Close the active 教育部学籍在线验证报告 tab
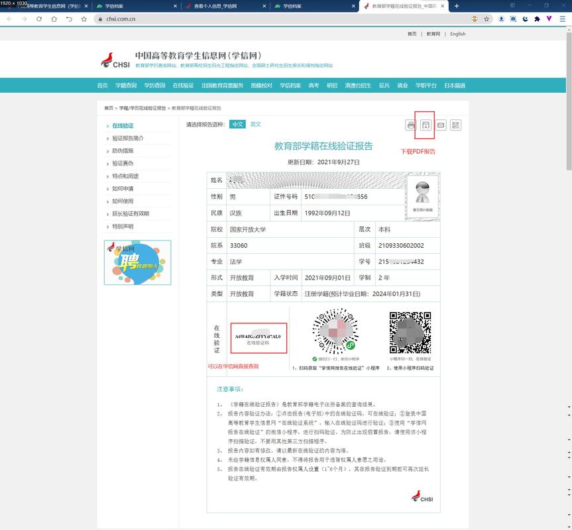 pos(443,6)
